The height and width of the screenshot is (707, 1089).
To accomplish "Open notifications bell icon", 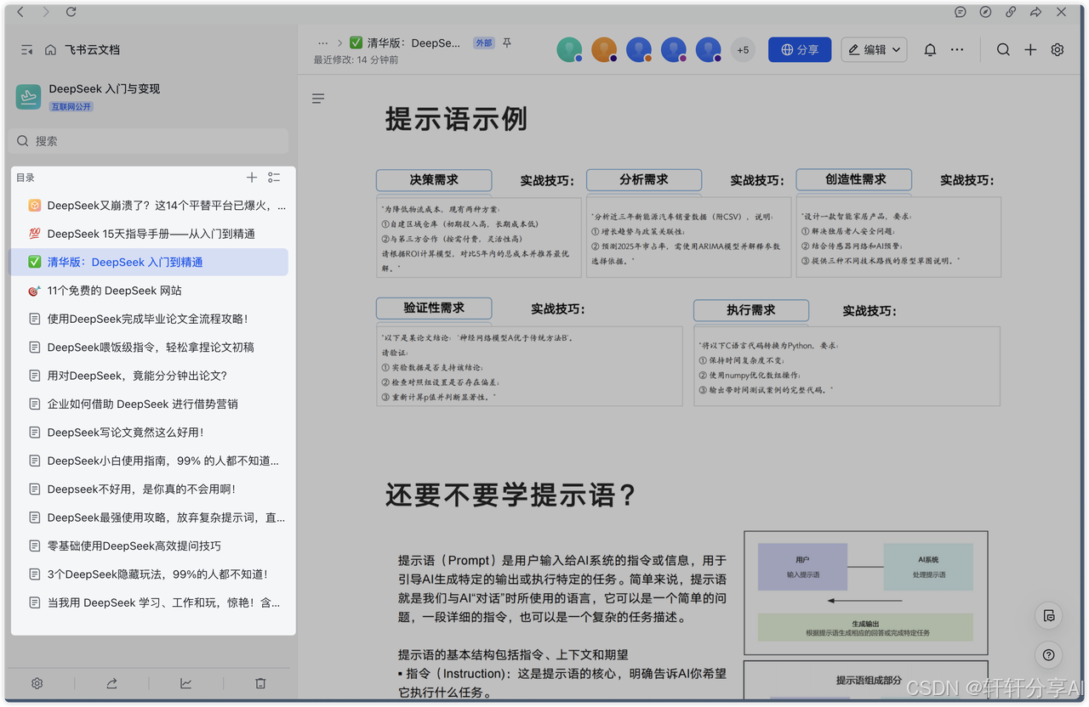I will [930, 50].
